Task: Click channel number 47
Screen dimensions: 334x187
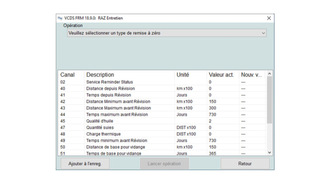Action: [x=63, y=127]
